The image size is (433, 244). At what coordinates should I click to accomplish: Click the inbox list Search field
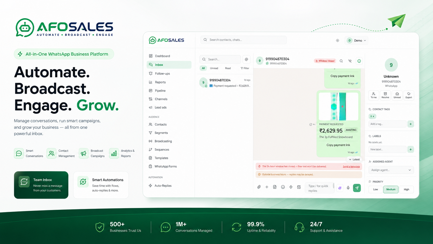pyautogui.click(x=220, y=59)
